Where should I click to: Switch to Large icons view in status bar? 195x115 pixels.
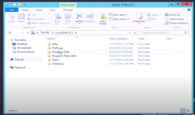[x=188, y=110]
